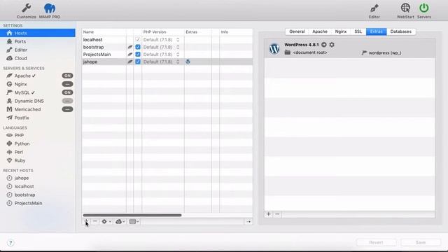The width and height of the screenshot is (448, 252).
Task: Open recent host jahope
Action: pos(22,178)
